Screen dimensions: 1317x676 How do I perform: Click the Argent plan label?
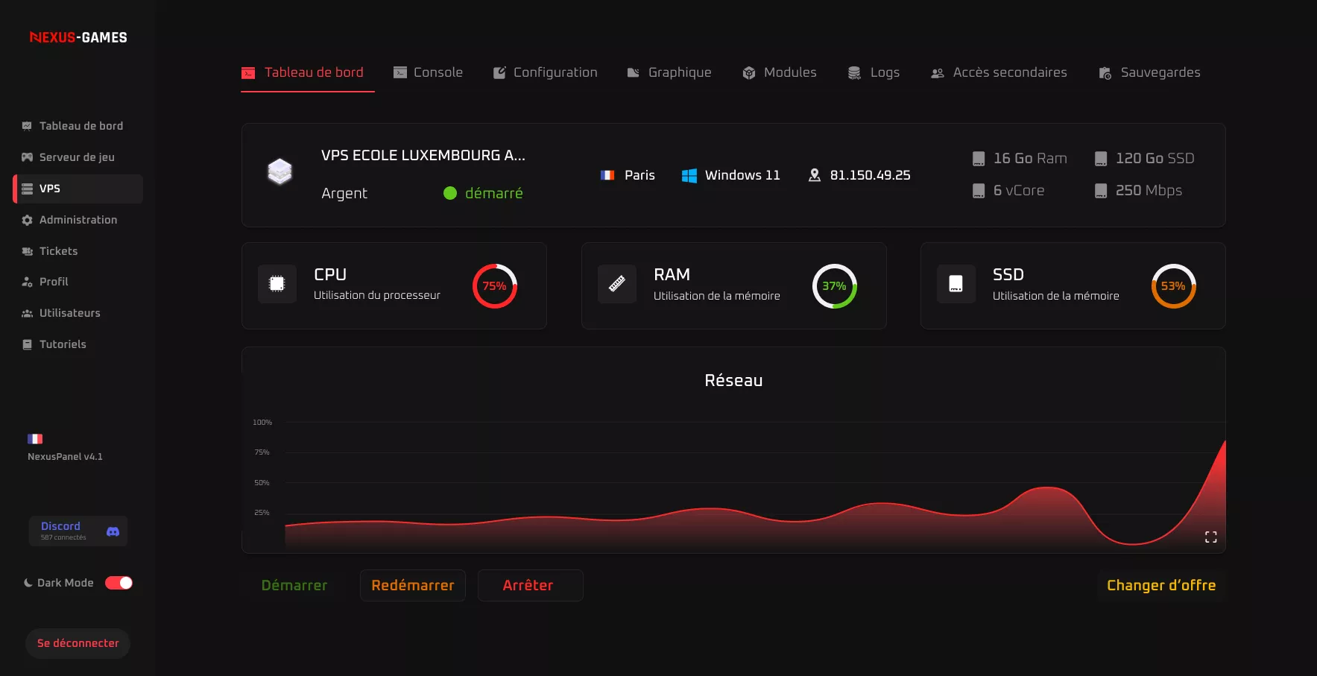(x=344, y=194)
